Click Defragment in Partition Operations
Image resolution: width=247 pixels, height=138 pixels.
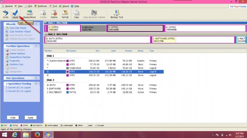pyautogui.click(x=15, y=72)
